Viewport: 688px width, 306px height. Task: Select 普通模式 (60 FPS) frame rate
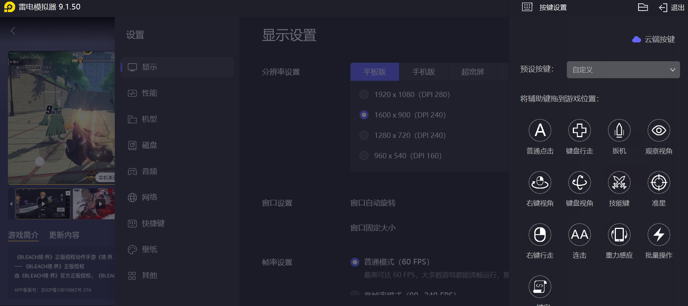click(390, 262)
